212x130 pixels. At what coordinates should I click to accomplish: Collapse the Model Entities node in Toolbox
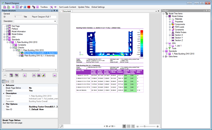[x=167, y=16]
